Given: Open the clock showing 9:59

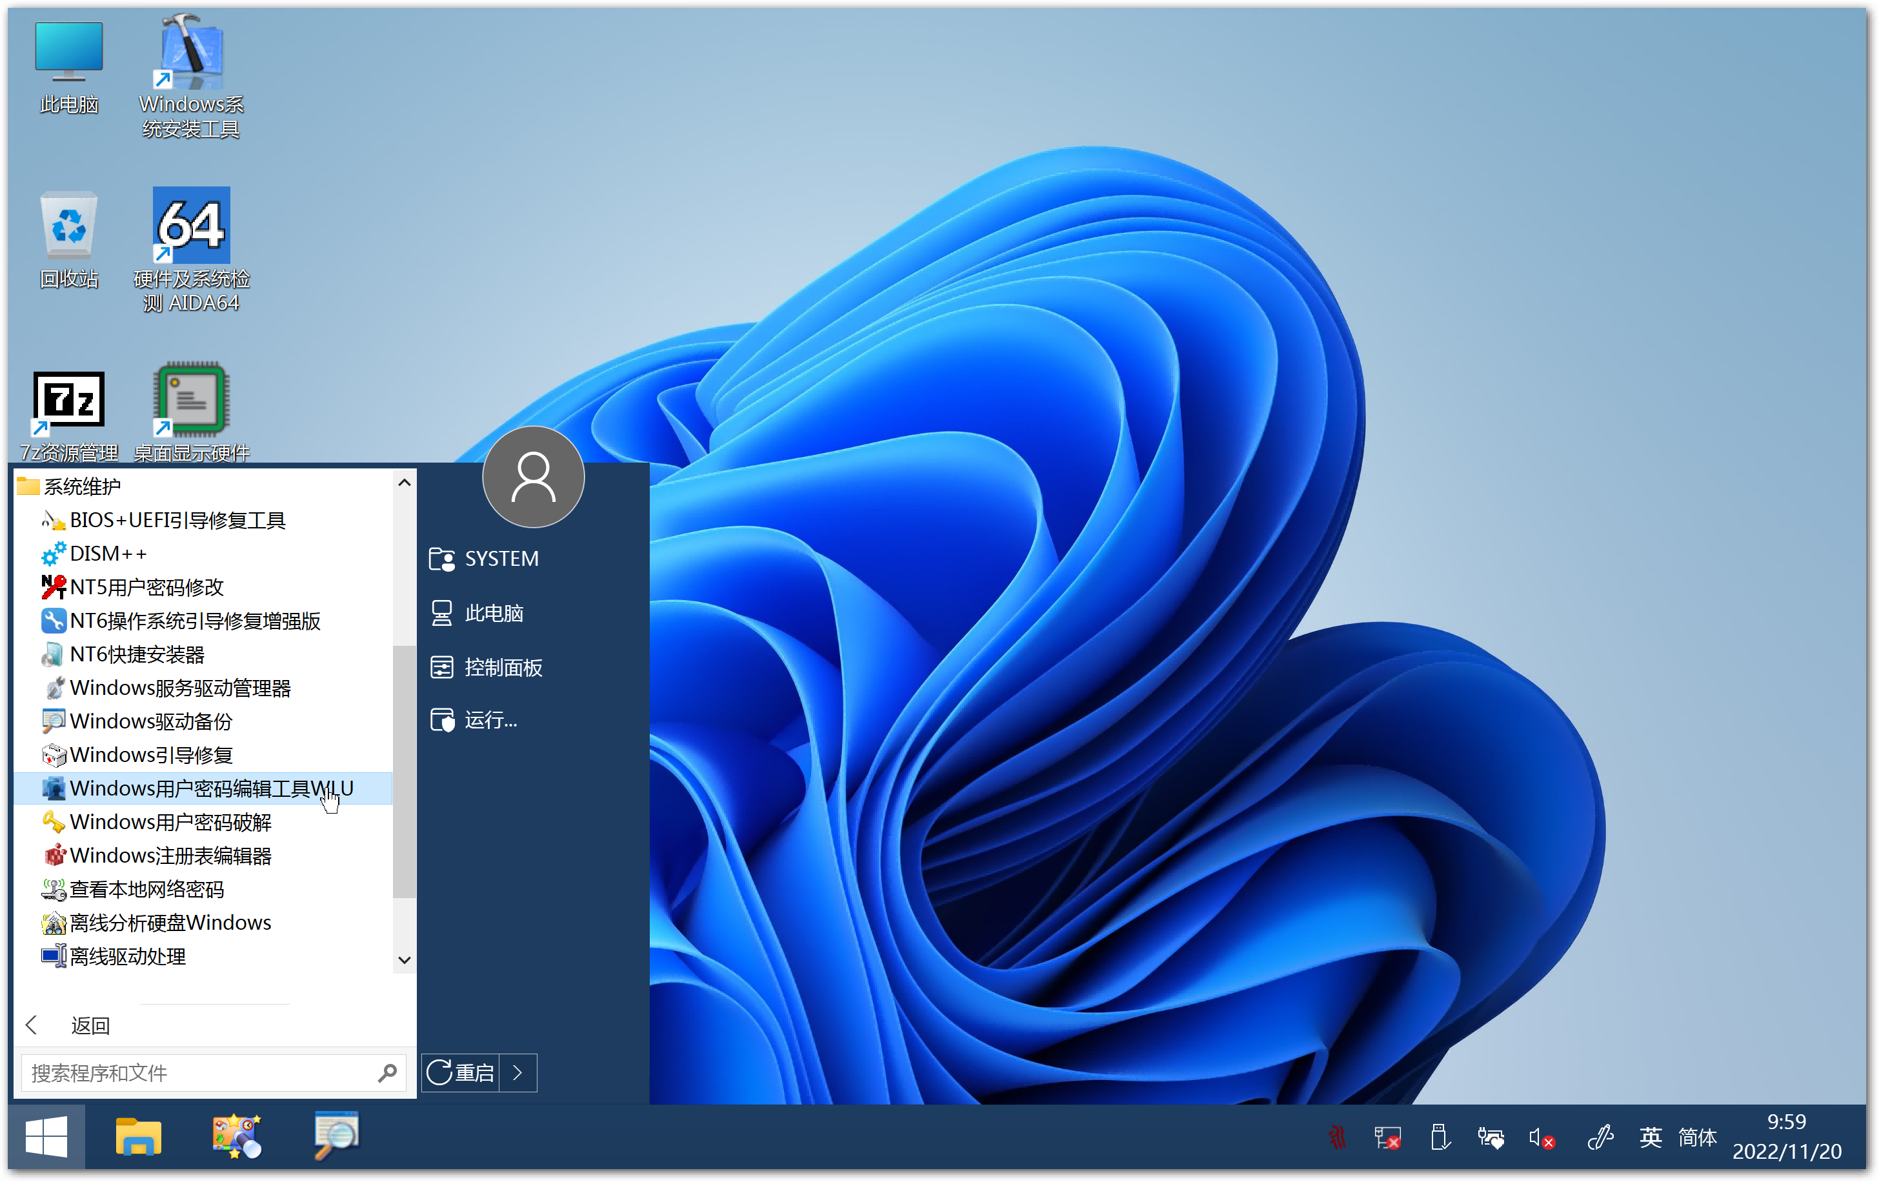Looking at the screenshot, I should coord(1787,1136).
